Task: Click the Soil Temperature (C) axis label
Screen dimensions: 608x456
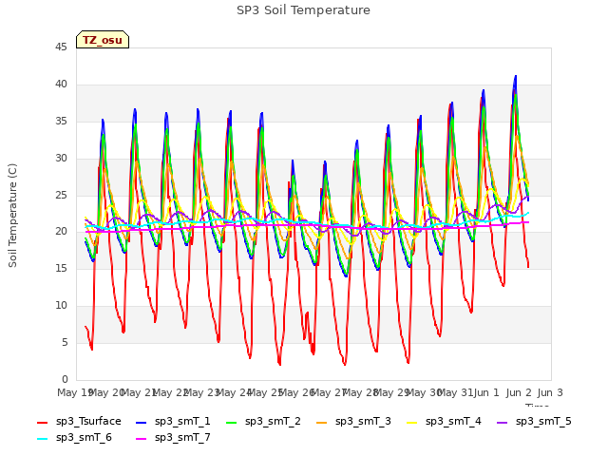Action: coord(12,216)
